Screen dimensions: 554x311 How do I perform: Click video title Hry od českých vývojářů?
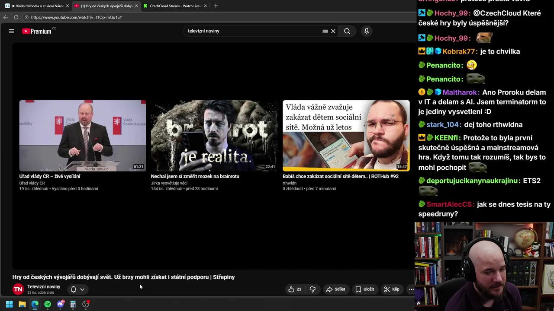click(x=123, y=277)
